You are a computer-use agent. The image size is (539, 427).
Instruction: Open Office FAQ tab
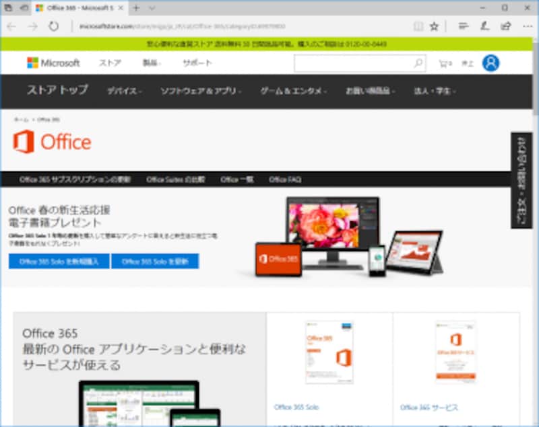coord(285,180)
